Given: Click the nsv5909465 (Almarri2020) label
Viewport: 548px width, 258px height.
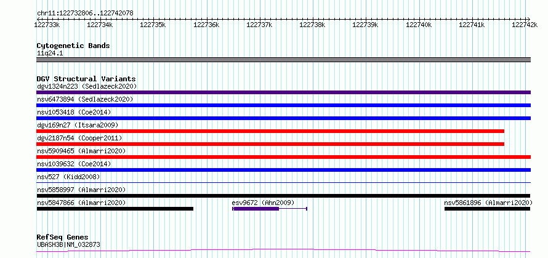Looking at the screenshot, I should [81, 151].
